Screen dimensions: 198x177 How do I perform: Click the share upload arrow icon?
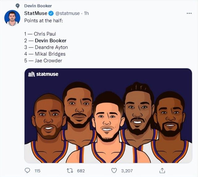tap(162, 170)
